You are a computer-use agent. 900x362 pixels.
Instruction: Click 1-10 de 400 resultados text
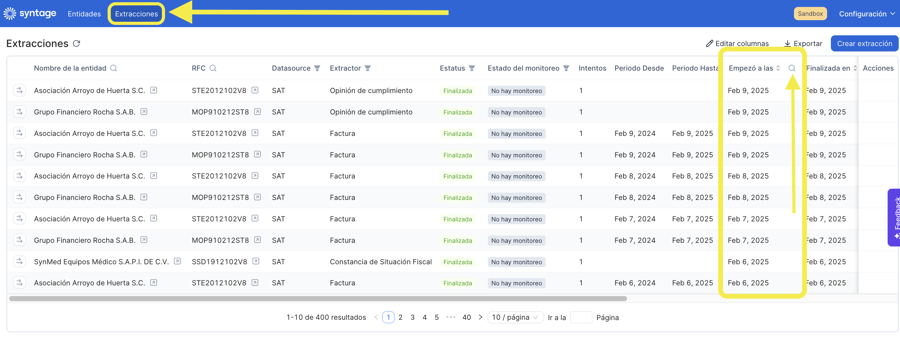click(326, 317)
